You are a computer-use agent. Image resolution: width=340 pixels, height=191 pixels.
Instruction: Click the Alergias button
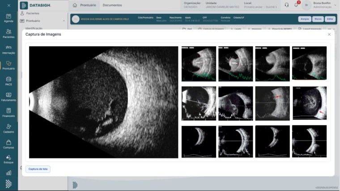tap(305, 19)
